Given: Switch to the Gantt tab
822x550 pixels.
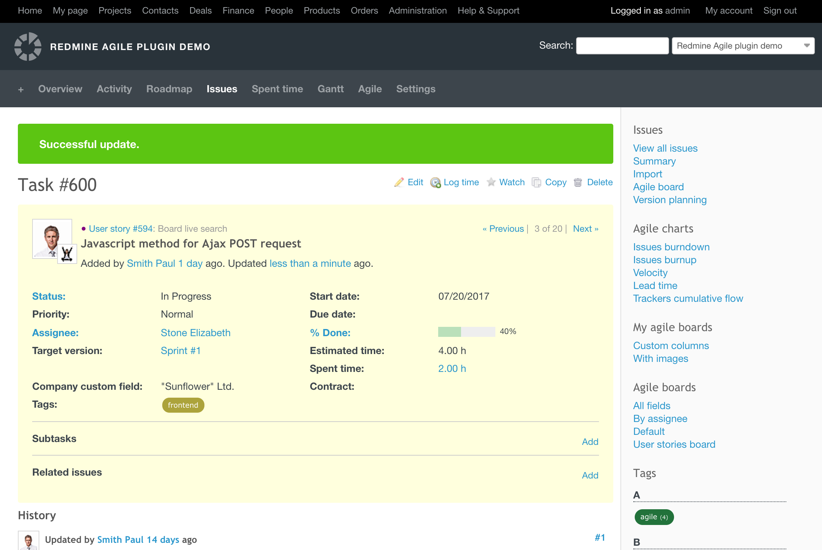Looking at the screenshot, I should (331, 89).
